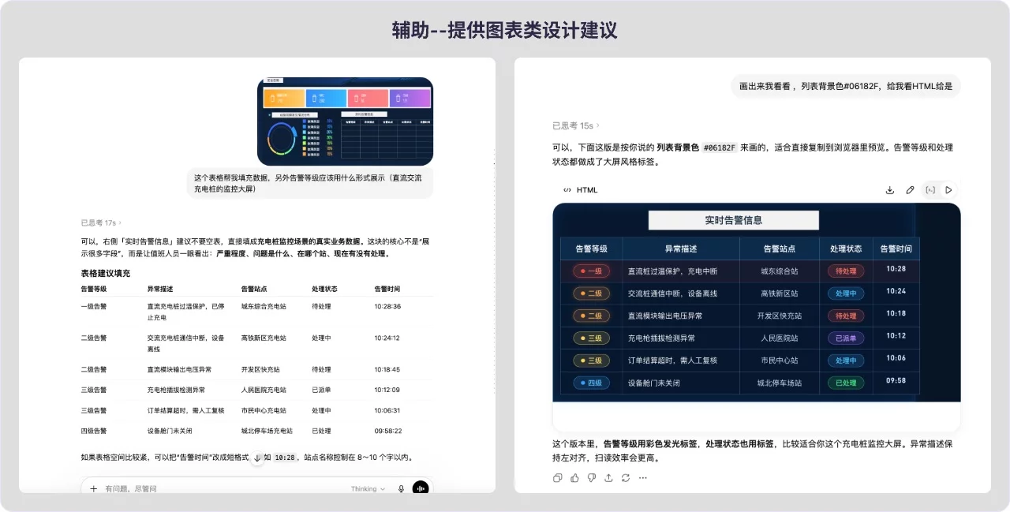Click the '四级' blue alert level tag
The width and height of the screenshot is (1010, 512).
pos(591,383)
